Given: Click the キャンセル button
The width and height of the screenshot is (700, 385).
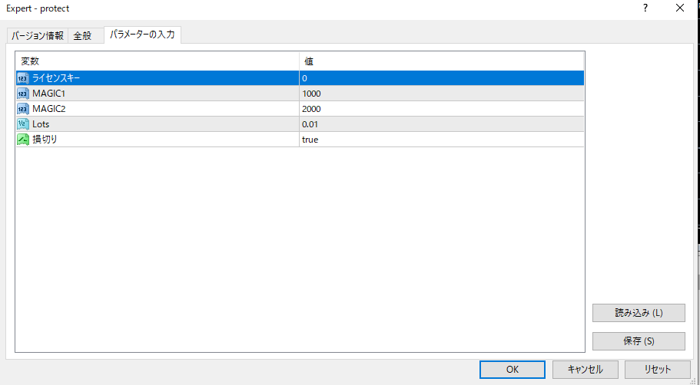Looking at the screenshot, I should point(586,370).
